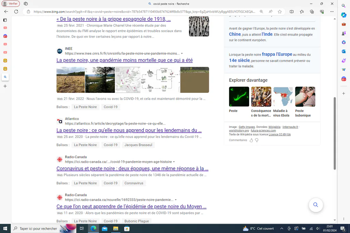The height and width of the screenshot is (233, 350).
Task: Open Drop paper plane sidebar icon
Action: [344, 70]
